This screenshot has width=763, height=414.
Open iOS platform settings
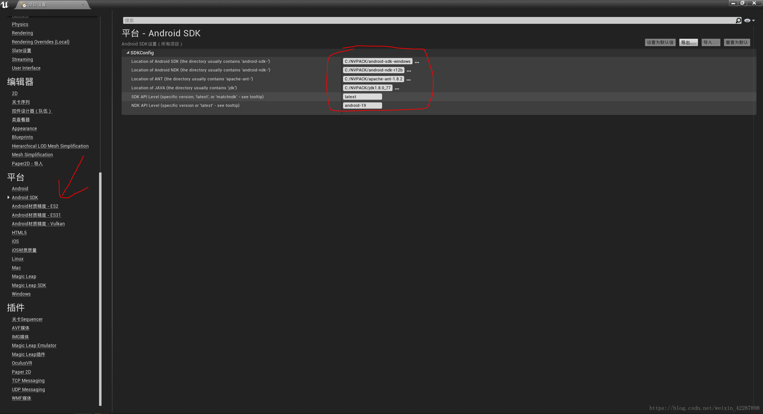[x=15, y=241]
